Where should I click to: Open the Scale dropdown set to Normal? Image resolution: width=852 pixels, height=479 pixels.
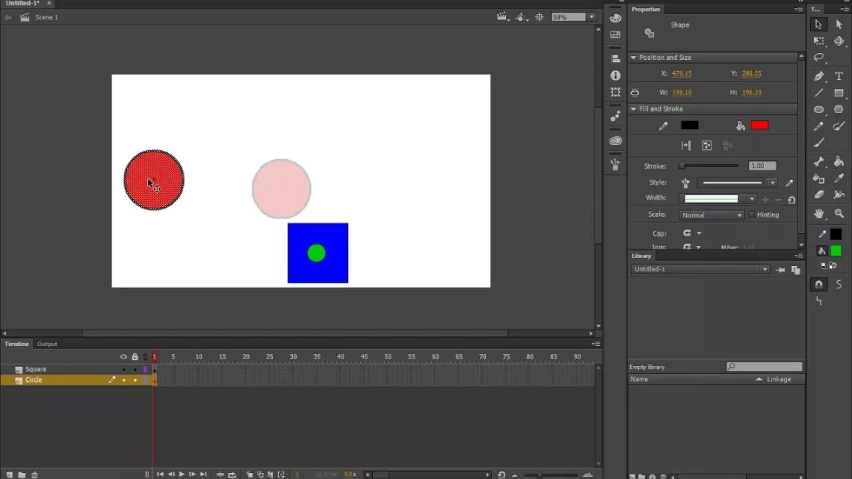[711, 216]
